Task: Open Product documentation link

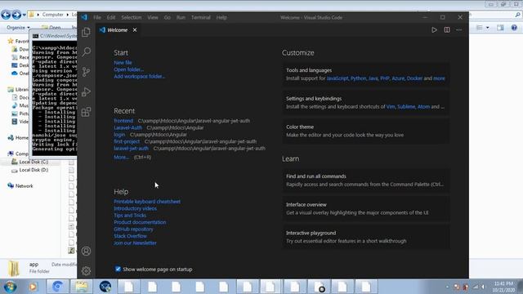Action: (x=140, y=222)
